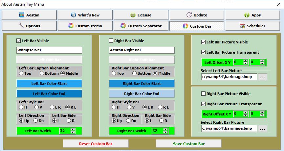Pick the Left Bar Color Start color
Screen dimensions: 284x151
pyautogui.click(x=49, y=84)
